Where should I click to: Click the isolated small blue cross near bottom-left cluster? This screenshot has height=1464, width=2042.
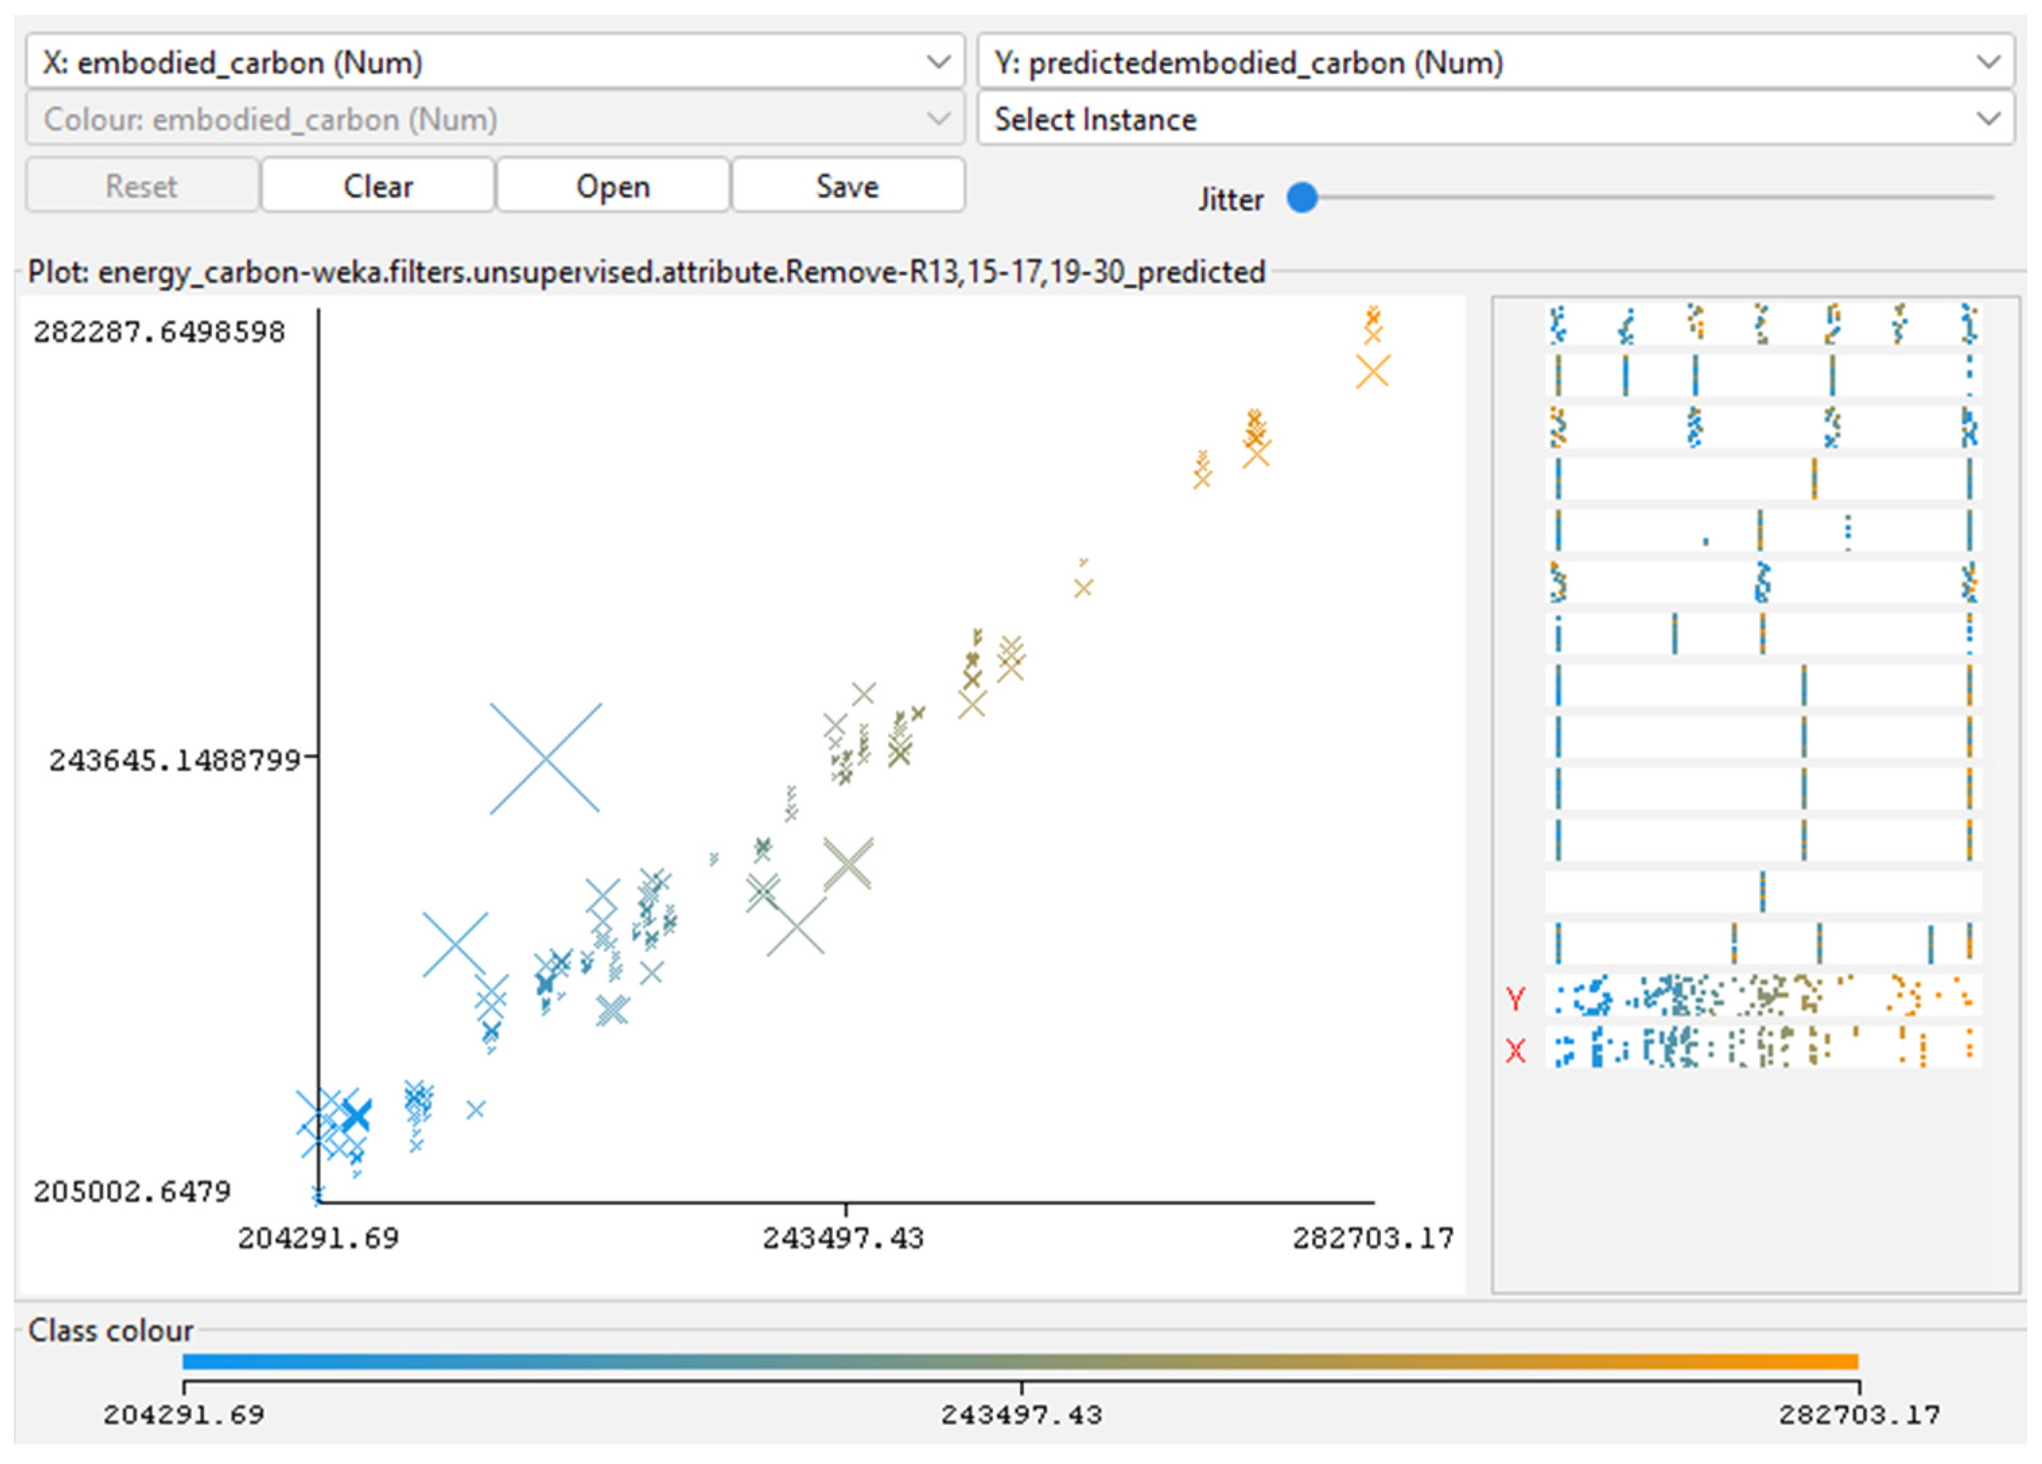coord(475,1109)
